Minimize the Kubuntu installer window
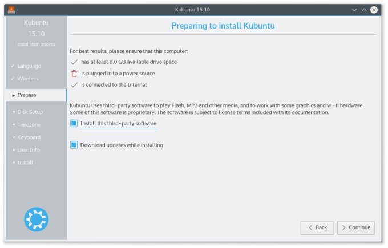388x248 pixels. point(354,10)
